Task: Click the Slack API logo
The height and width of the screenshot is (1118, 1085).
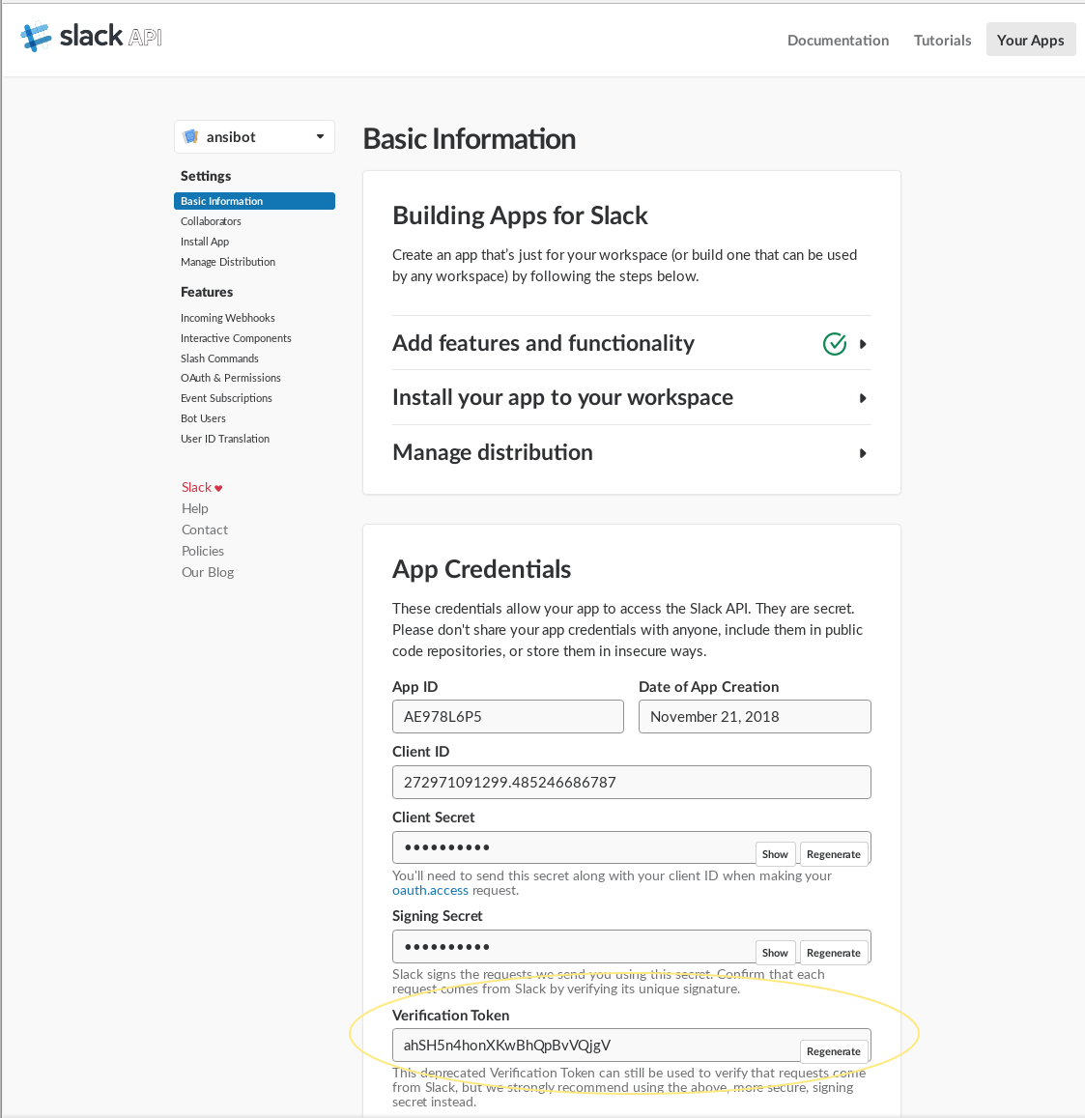Action: click(92, 37)
